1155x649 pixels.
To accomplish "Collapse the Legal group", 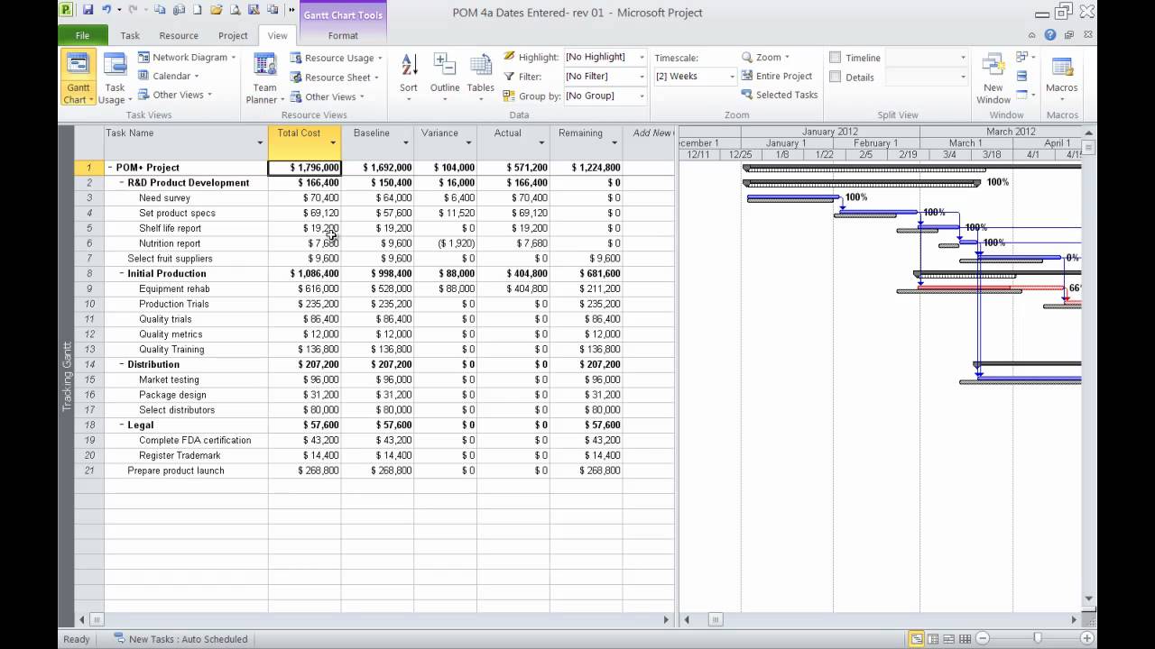I will [122, 425].
